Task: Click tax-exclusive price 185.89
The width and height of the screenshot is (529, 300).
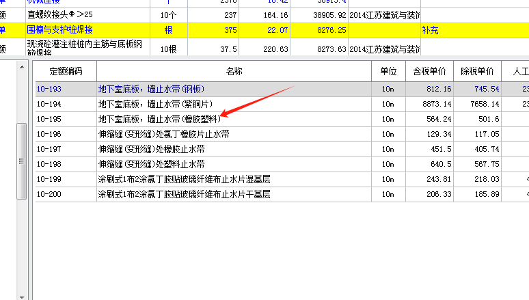Action: coord(487,194)
